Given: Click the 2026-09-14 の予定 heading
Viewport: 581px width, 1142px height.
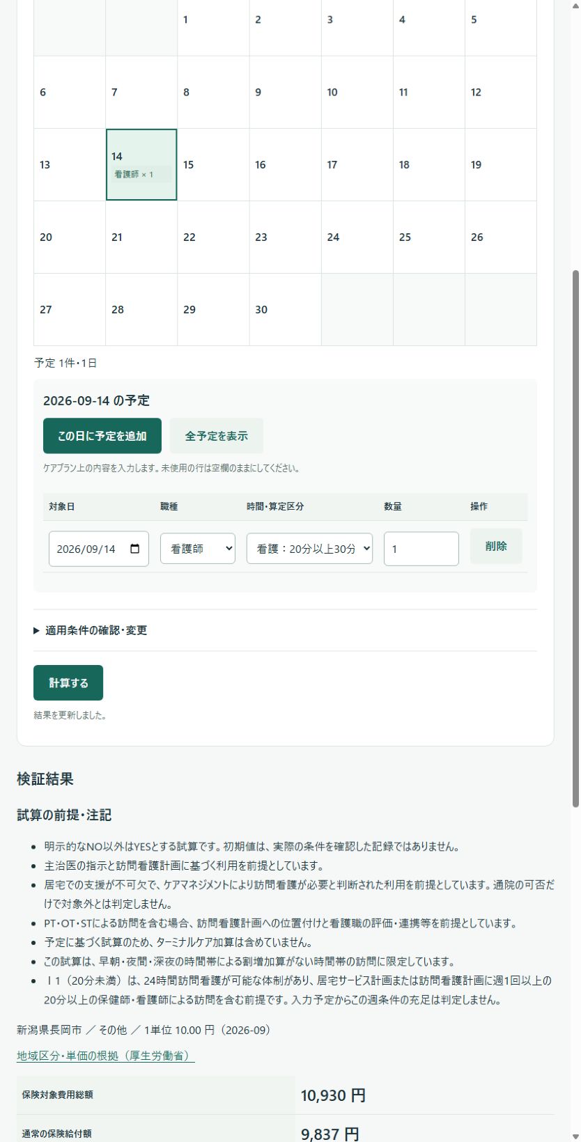Looking at the screenshot, I should click(96, 400).
